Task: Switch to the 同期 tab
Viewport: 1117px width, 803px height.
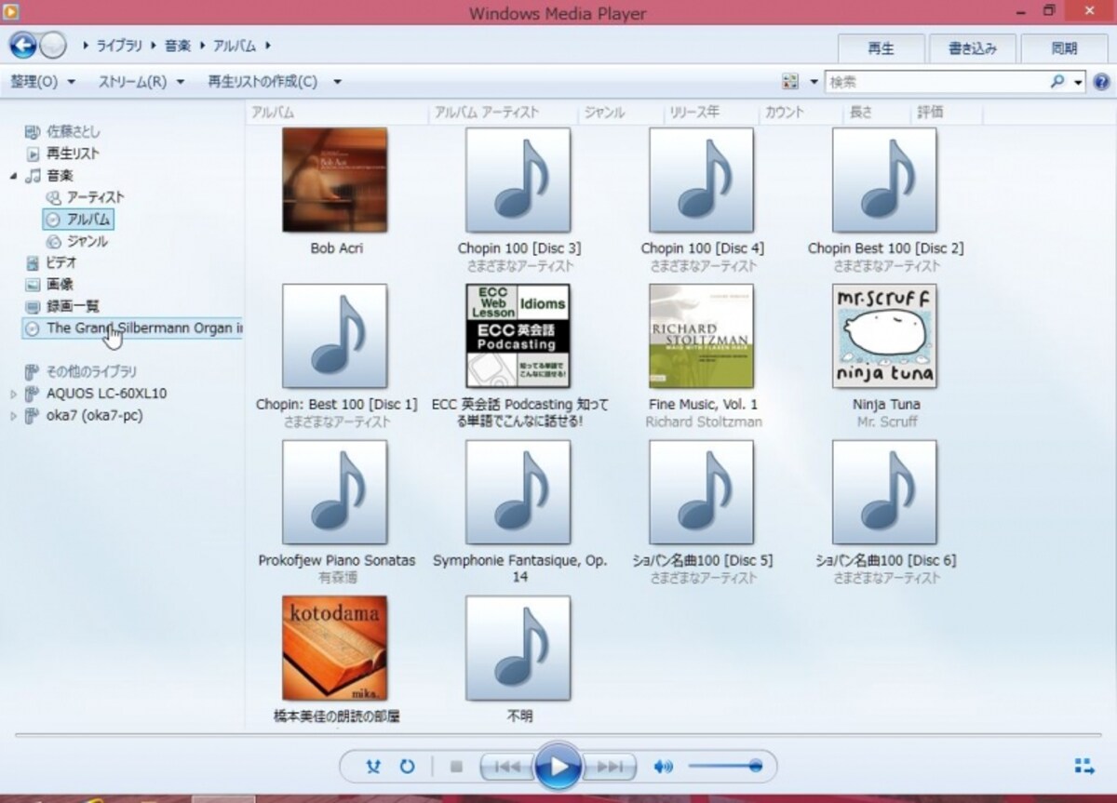Action: pos(1064,48)
